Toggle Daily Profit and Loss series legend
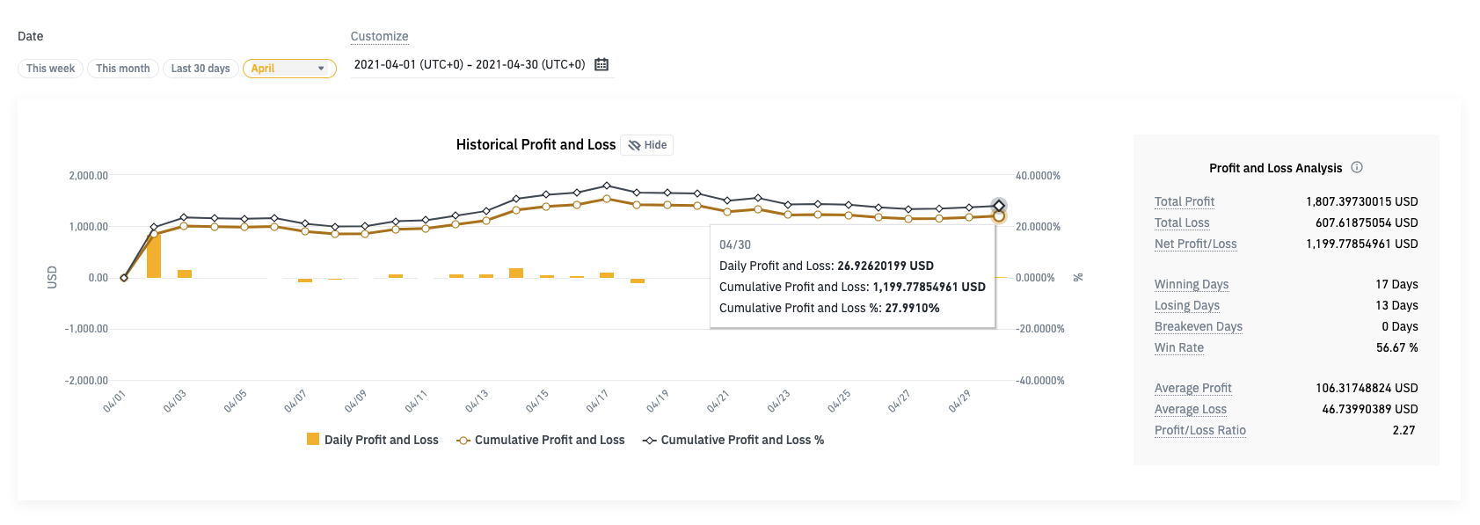Image resolution: width=1480 pixels, height=525 pixels. [381, 440]
